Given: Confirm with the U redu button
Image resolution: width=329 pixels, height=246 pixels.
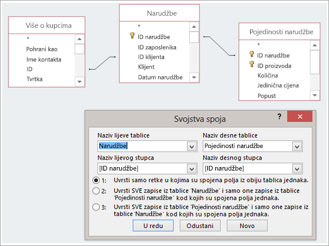Looking at the screenshot, I should click(153, 226).
